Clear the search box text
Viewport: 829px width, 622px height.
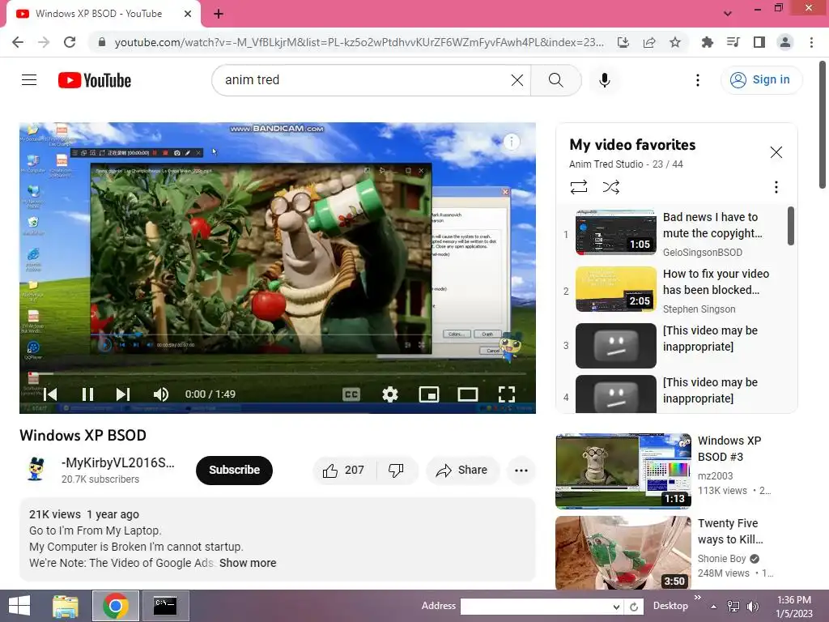coord(517,80)
